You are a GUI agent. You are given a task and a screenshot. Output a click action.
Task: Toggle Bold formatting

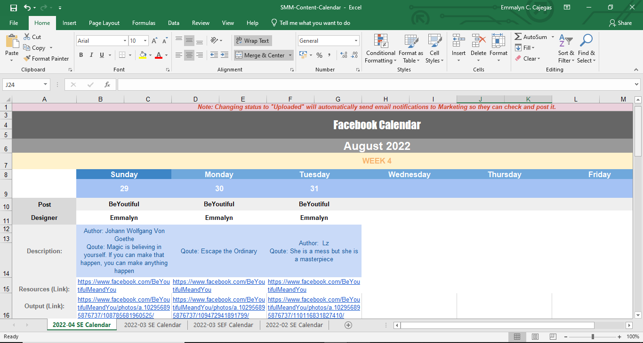point(81,55)
